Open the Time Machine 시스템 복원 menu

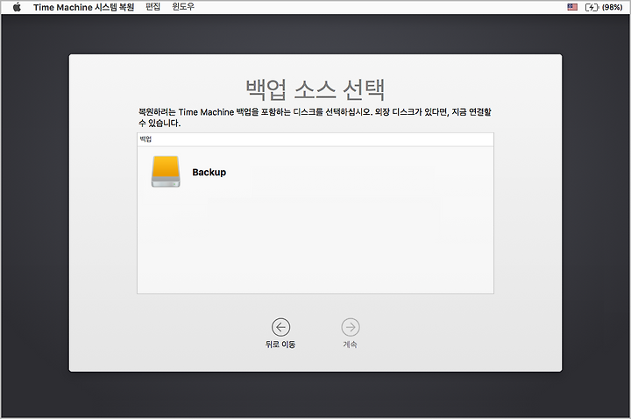[84, 7]
